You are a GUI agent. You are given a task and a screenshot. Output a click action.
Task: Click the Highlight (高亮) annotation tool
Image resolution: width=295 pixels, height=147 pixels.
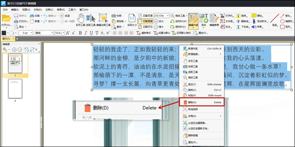tap(242, 16)
